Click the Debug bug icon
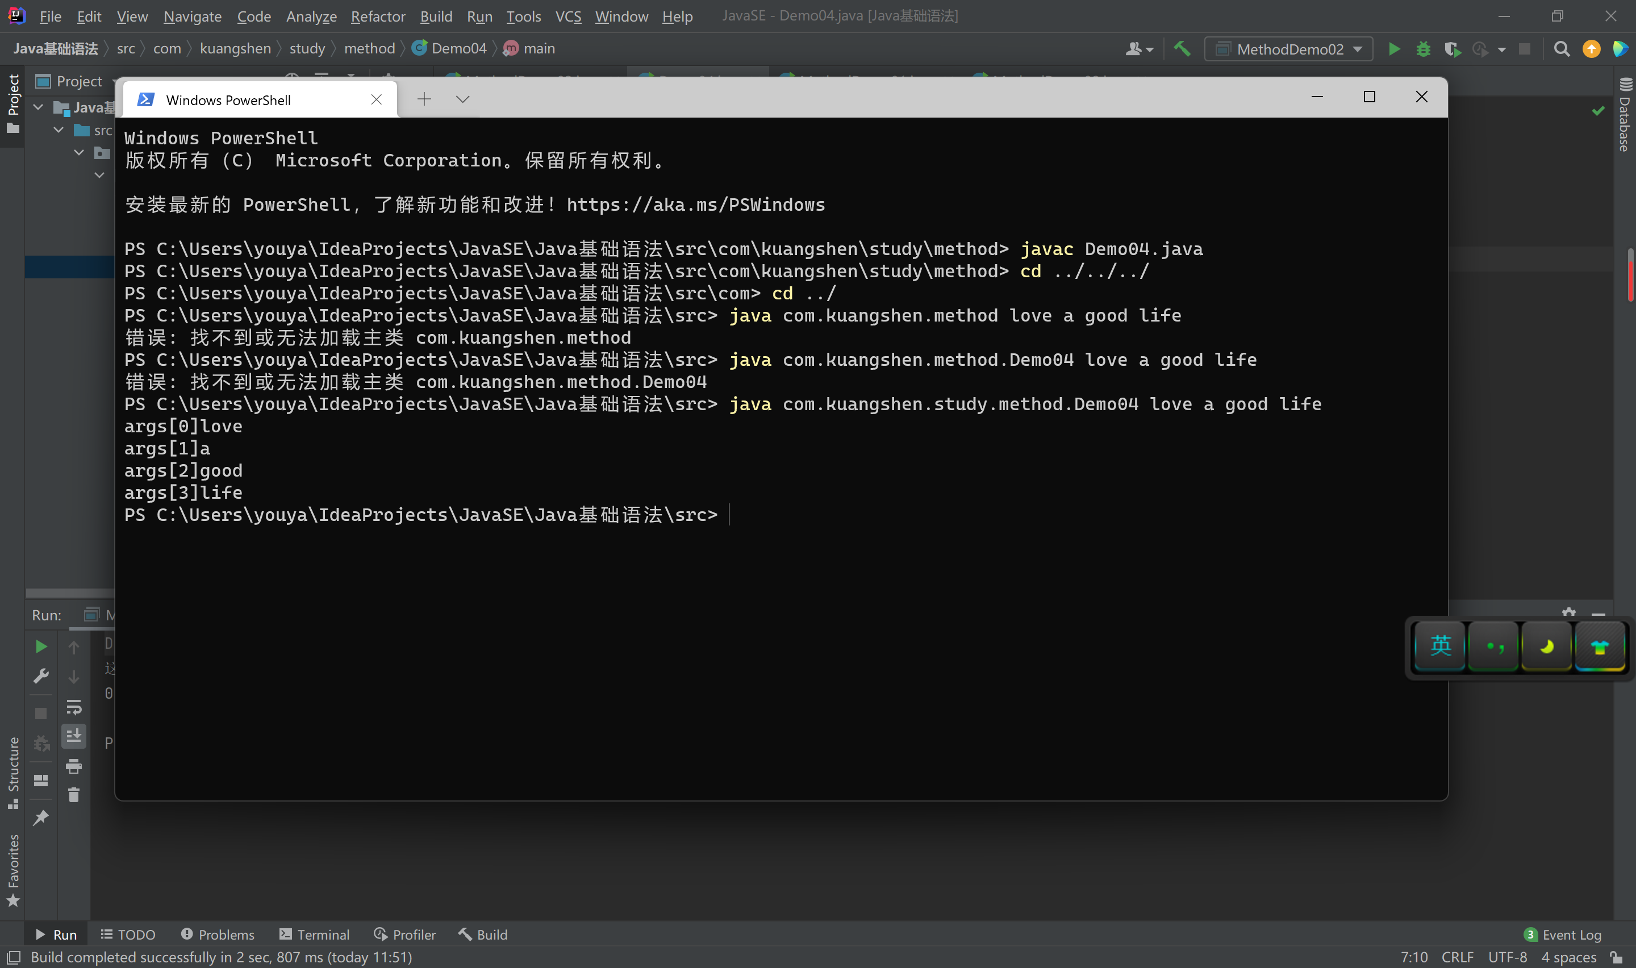 1423,49
